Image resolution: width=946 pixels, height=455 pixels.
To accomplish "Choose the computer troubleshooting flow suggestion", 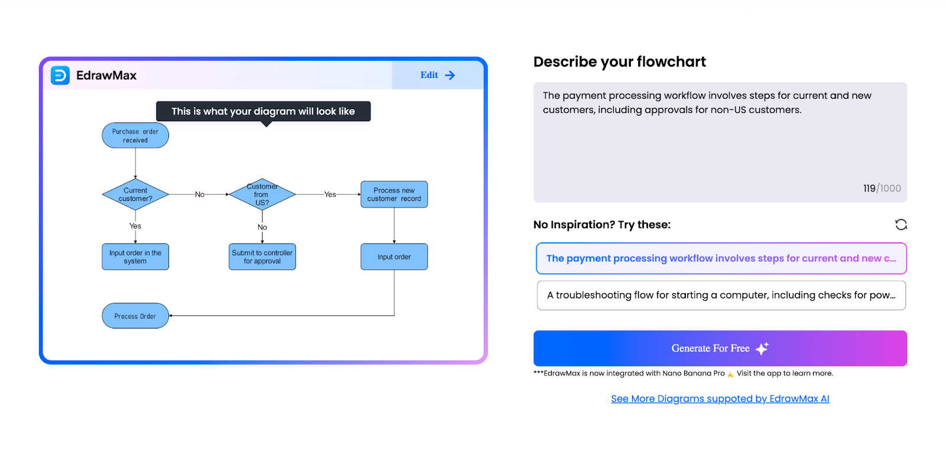I will click(x=721, y=295).
